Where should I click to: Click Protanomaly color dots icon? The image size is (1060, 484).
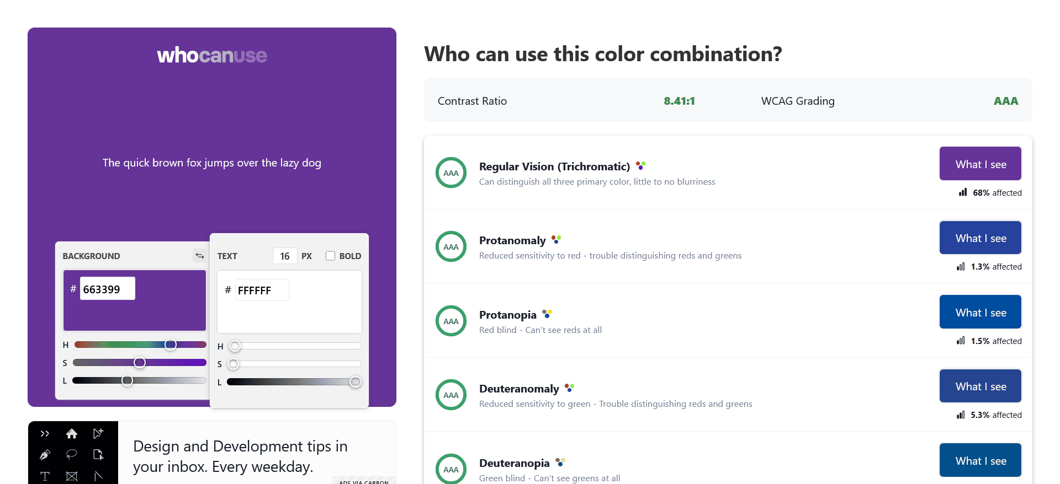click(556, 240)
